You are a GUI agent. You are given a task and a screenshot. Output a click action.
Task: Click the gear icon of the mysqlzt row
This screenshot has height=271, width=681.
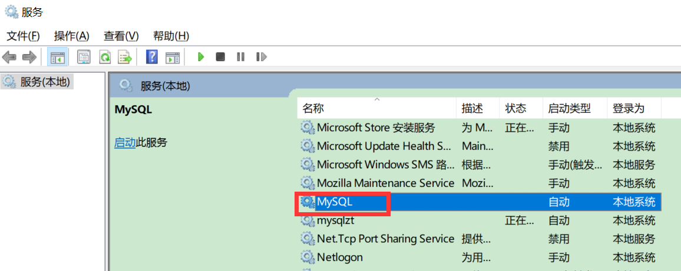[308, 220]
